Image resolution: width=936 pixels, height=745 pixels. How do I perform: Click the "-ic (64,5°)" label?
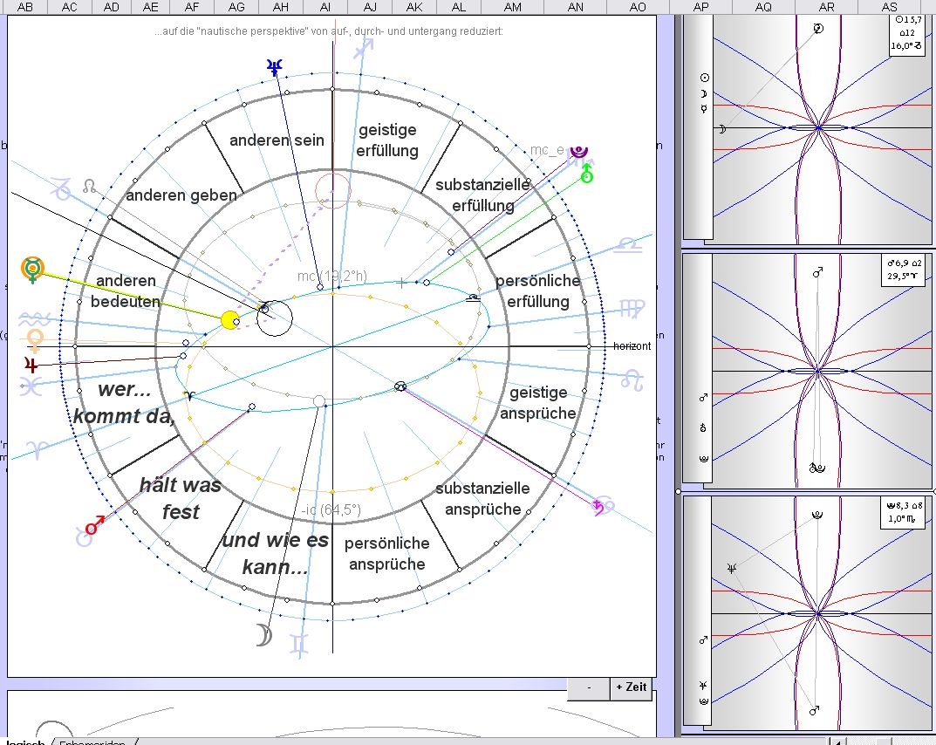[331, 509]
